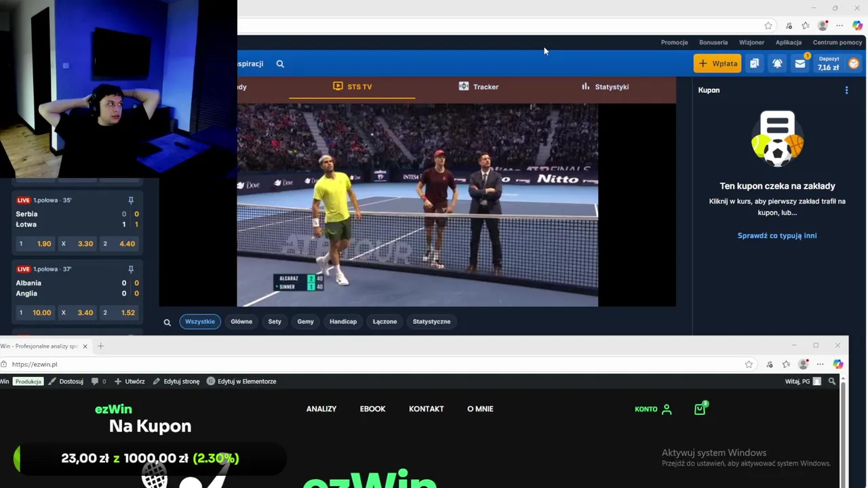
Task: Select the Wszystkie market filter
Action: pos(200,322)
